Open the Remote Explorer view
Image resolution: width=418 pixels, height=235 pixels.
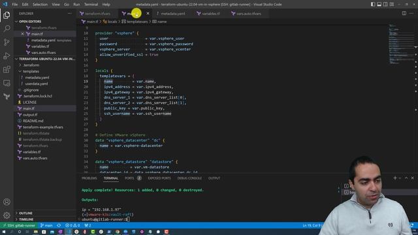7,83
